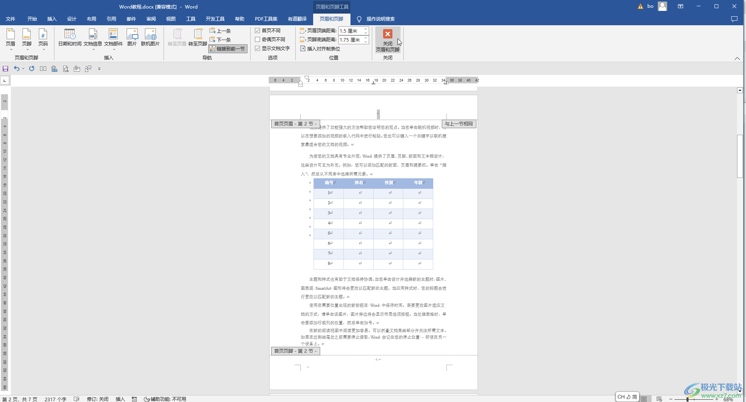Insert a 联机图片 online picture
This screenshot has width=746, height=402.
tap(150, 38)
